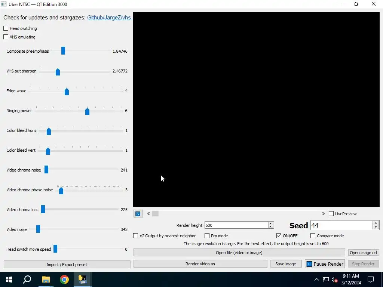Toggle the LivePreview checkbox
Image resolution: width=383 pixels, height=287 pixels.
pyautogui.click(x=331, y=213)
